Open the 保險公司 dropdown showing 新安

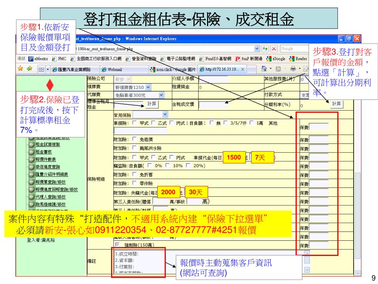coord(123,79)
